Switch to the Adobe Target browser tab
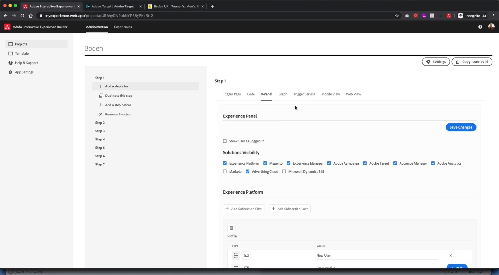499x275 pixels. point(113,6)
